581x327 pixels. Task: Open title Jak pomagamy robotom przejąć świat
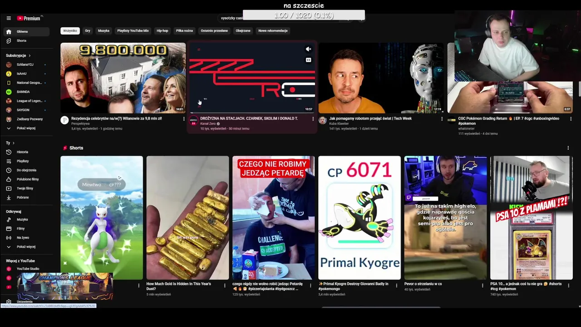pos(370,119)
